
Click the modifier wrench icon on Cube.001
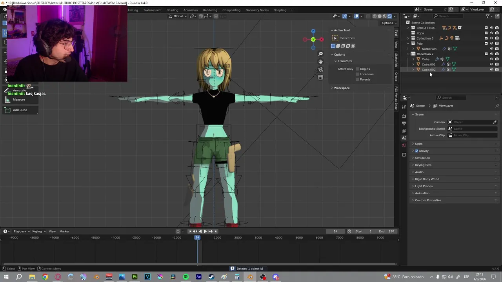(443, 64)
